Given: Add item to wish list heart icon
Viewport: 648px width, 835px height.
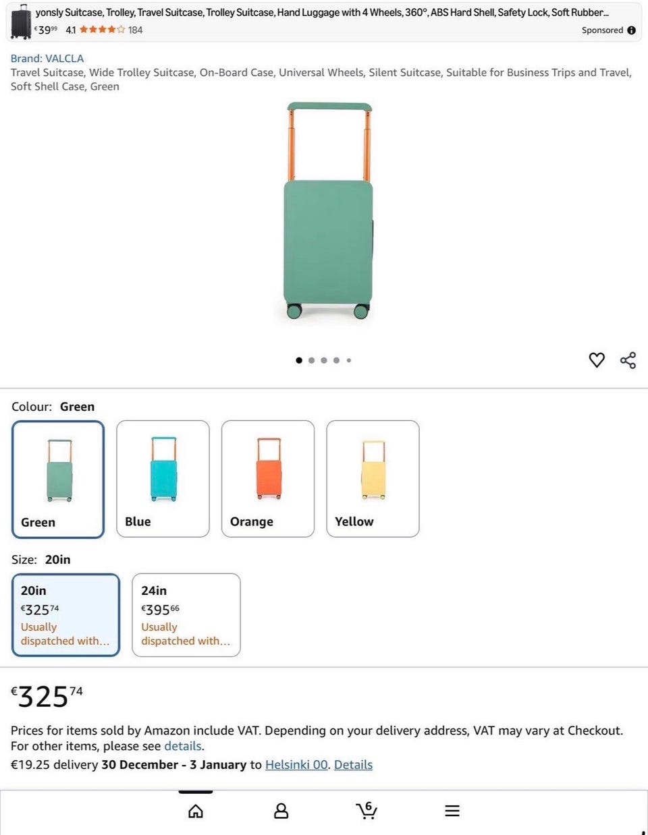Looking at the screenshot, I should (597, 360).
